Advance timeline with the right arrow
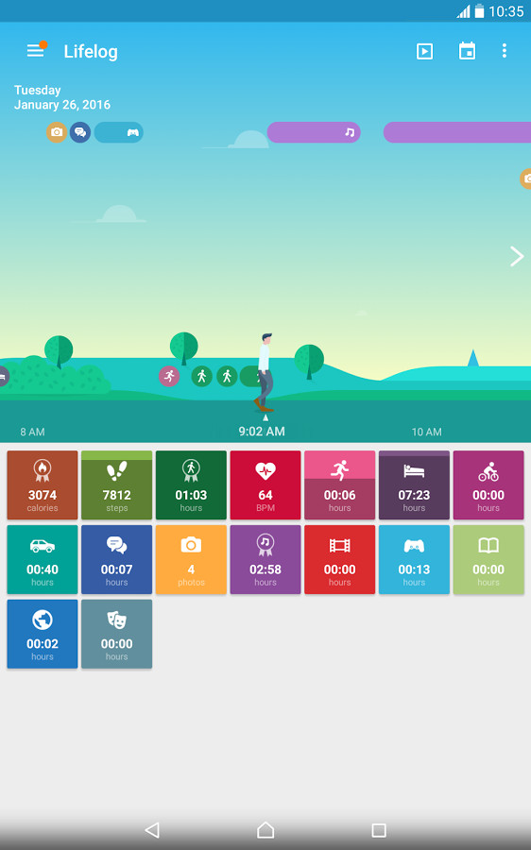Screen dimensions: 531x850 coord(517,256)
